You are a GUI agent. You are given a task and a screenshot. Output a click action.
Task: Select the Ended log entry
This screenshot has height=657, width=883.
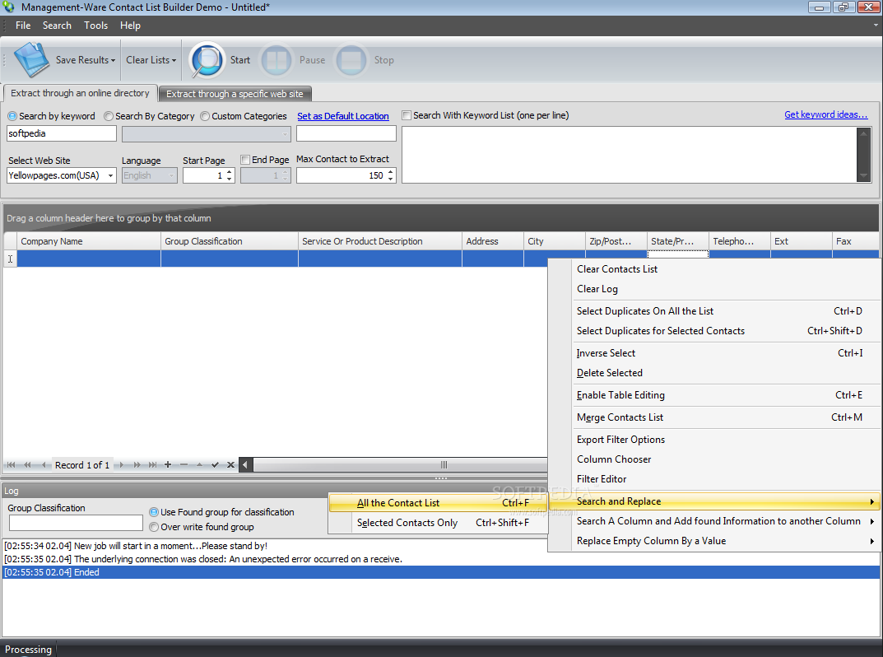pyautogui.click(x=441, y=572)
